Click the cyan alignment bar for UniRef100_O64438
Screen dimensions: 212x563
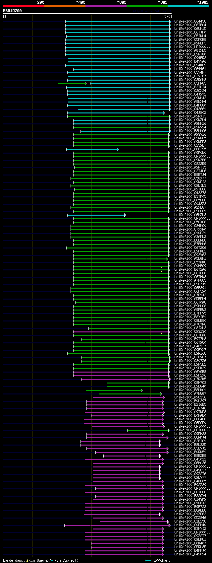118,21
